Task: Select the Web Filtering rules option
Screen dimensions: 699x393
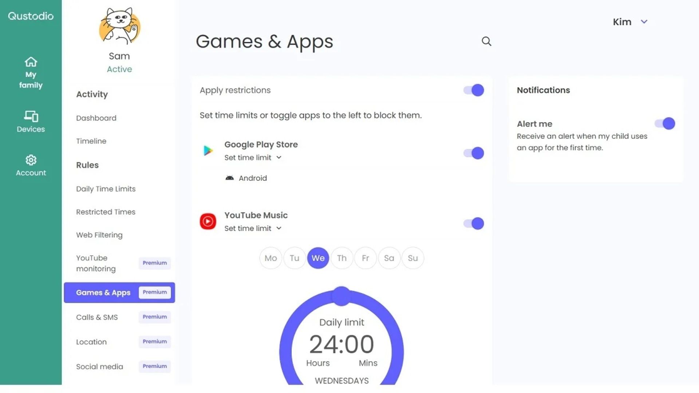Action: click(x=99, y=235)
